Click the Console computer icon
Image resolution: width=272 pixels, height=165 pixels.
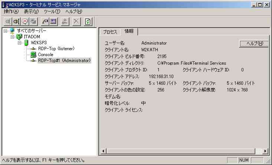point(33,55)
